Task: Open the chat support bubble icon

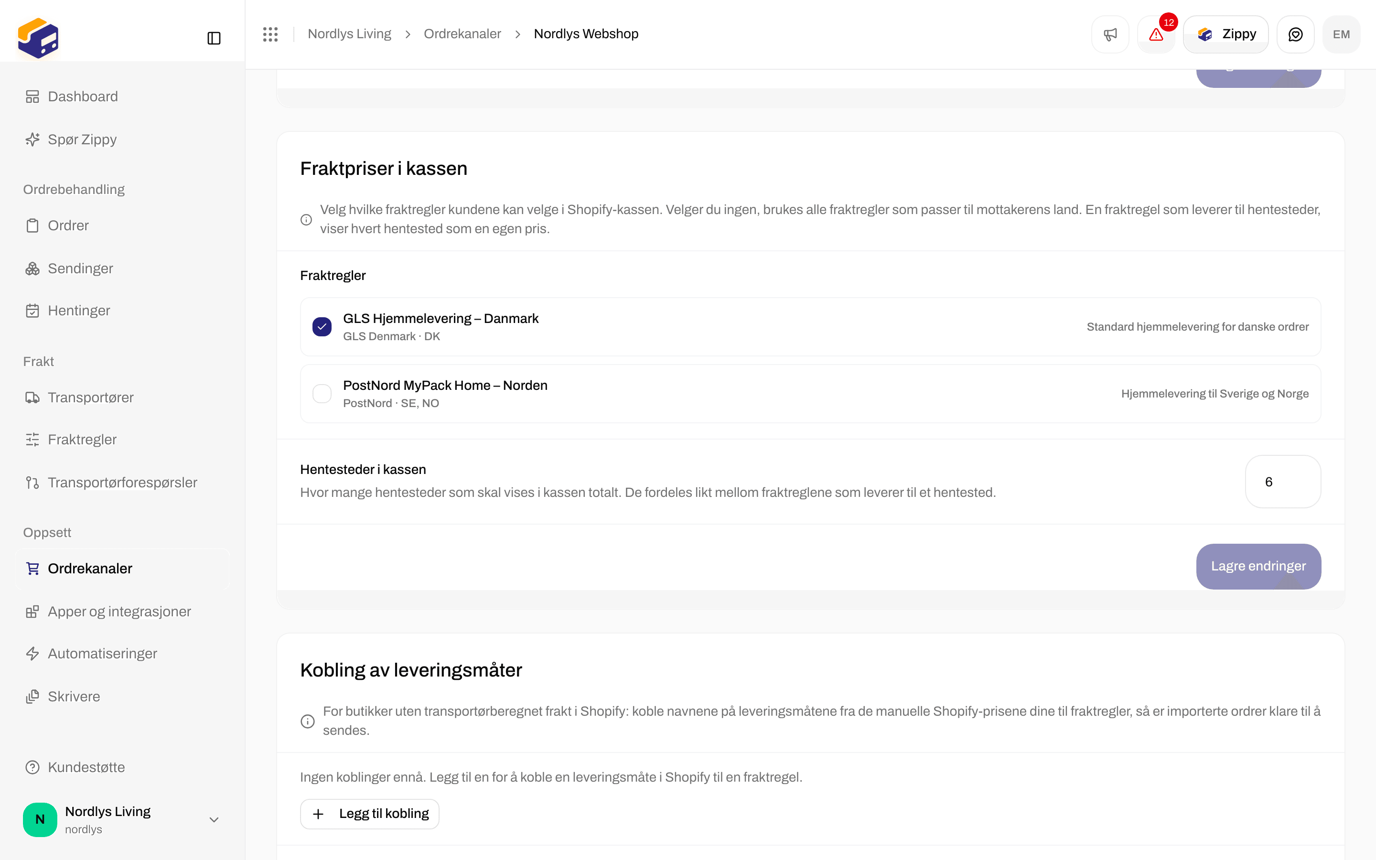Action: [x=1295, y=34]
